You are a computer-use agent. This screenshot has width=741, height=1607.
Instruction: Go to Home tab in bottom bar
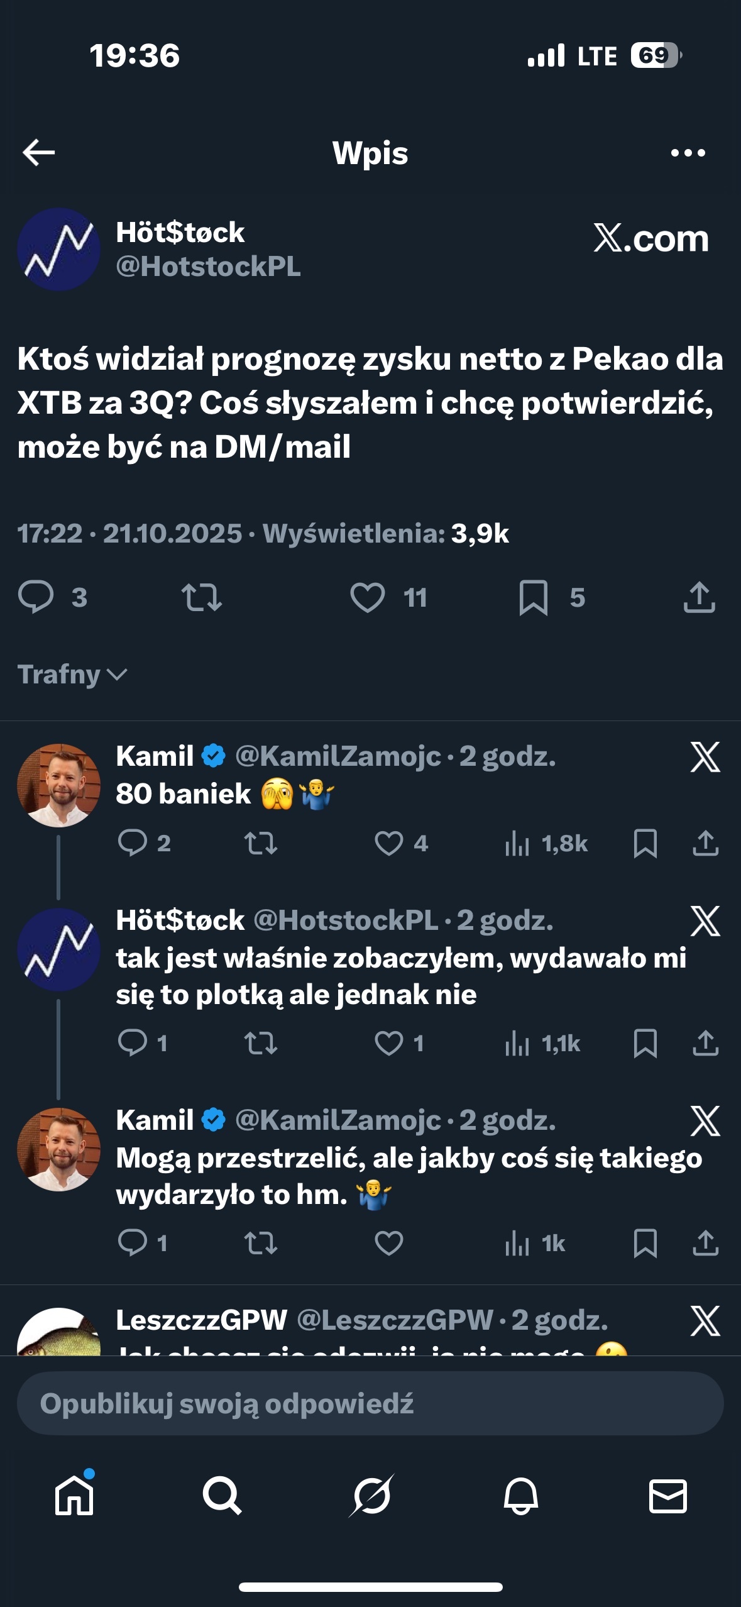pyautogui.click(x=74, y=1495)
